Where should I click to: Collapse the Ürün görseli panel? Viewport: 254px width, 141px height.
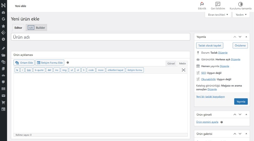tap(246, 114)
